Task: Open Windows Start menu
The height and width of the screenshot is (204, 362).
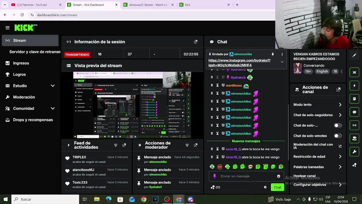Action: coord(5,199)
